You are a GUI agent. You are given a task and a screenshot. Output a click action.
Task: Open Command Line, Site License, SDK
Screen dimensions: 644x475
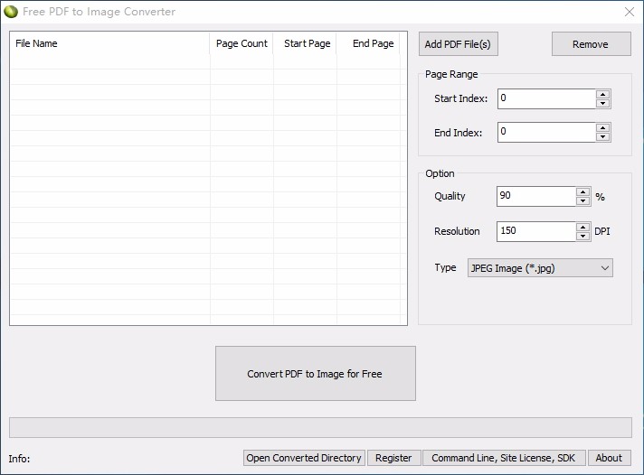(x=504, y=458)
